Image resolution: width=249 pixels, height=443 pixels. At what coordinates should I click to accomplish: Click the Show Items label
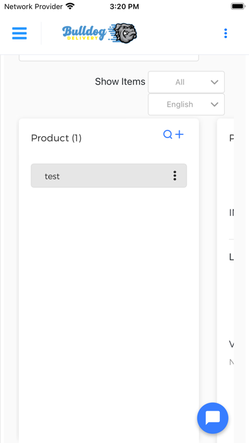pos(120,81)
